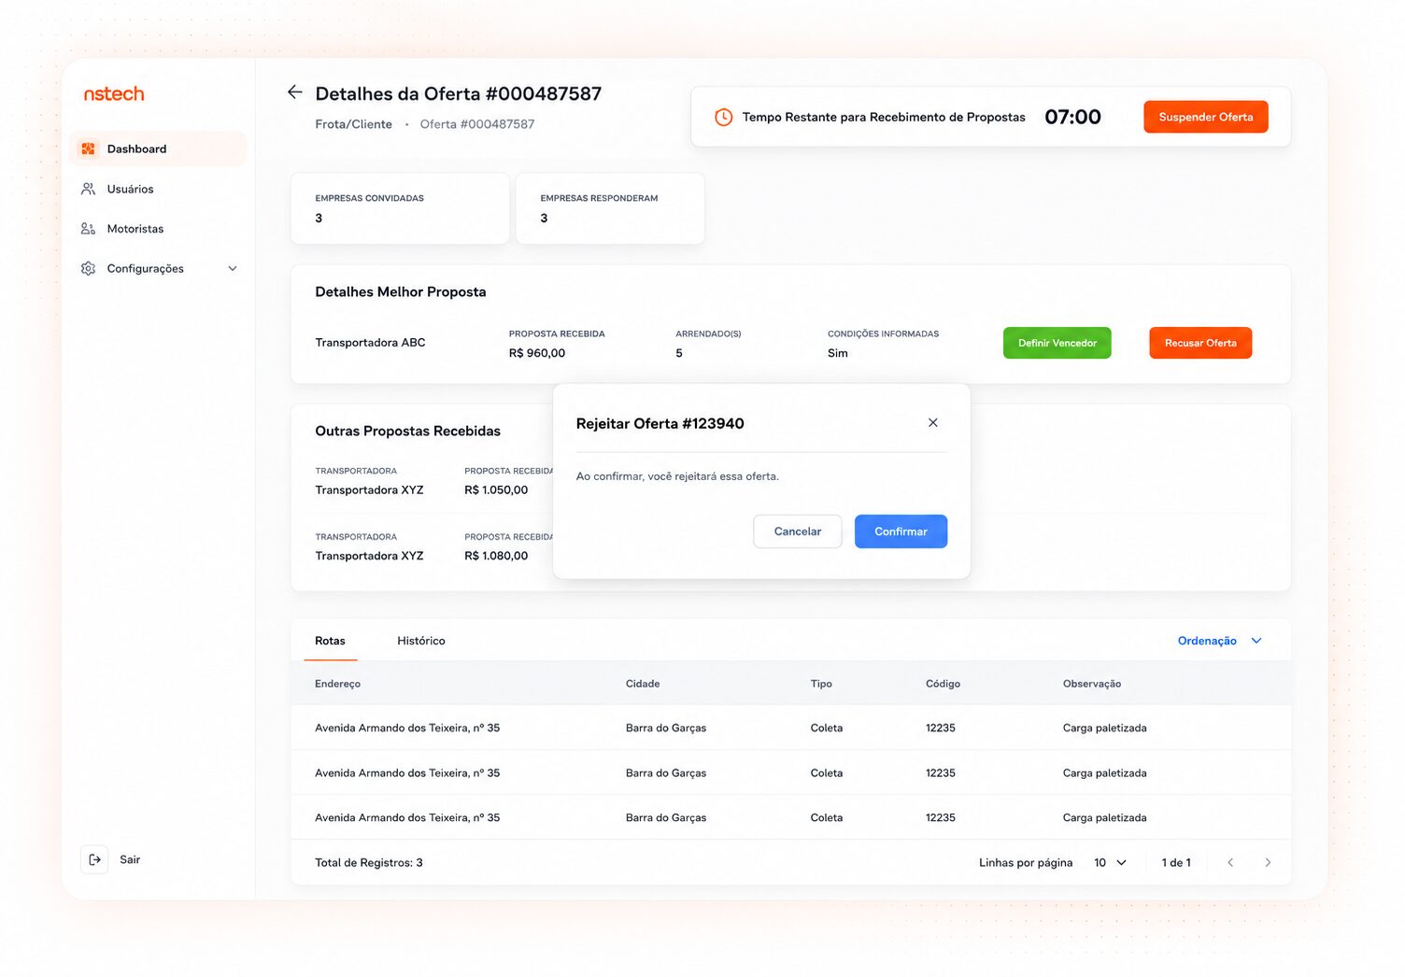Screen dimensions: 1405x977
Task: Click the Suspender Oferta button
Action: 1206,117
